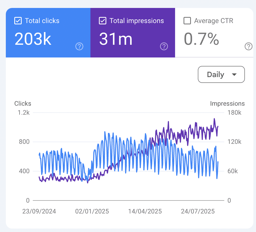Click the Impressions axis title

tap(227, 104)
